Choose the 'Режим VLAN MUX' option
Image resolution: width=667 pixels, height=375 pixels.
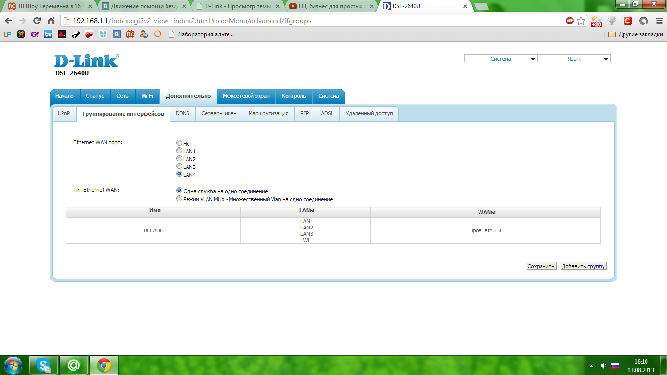[x=179, y=199]
